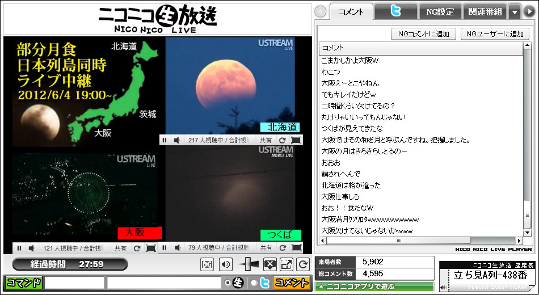Move tabs right with round arrow
Image resolution: width=539 pixels, height=295 pixels.
coord(529,12)
